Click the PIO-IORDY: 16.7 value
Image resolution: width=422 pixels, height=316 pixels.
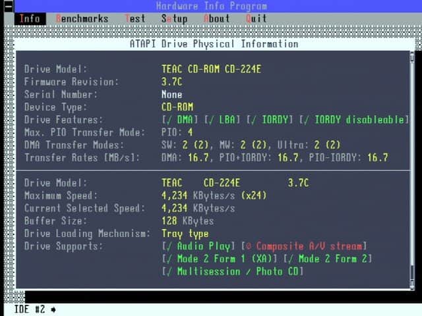click(349, 157)
